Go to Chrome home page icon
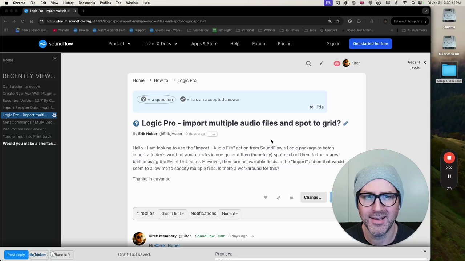This screenshot has width=465, height=261. [31, 21]
